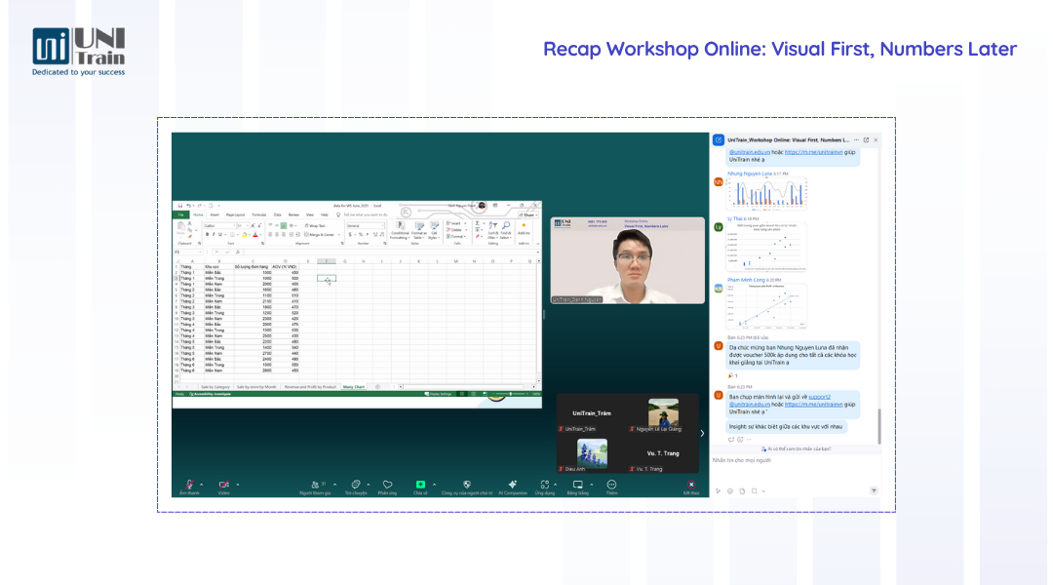Screen dimensions: 1053x585
Task: Select Sale by Category sheet tab
Action: coord(214,387)
